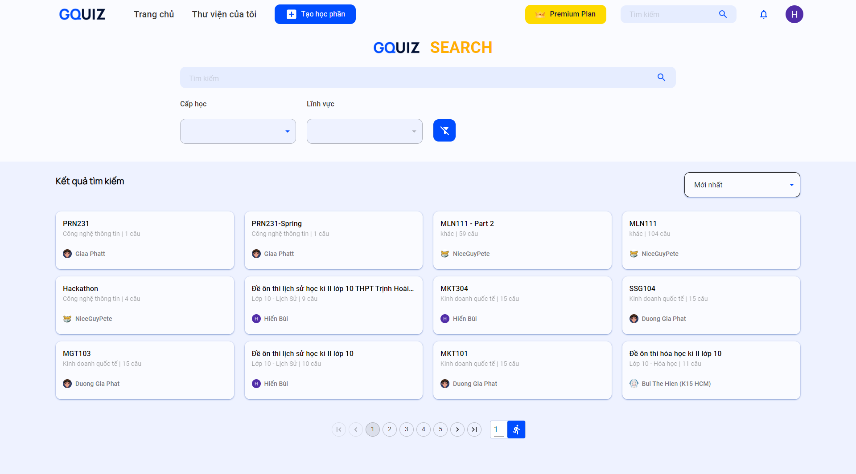Open Đề ôn thi lịch sử 10 câu card
This screenshot has width=856, height=474.
click(333, 370)
